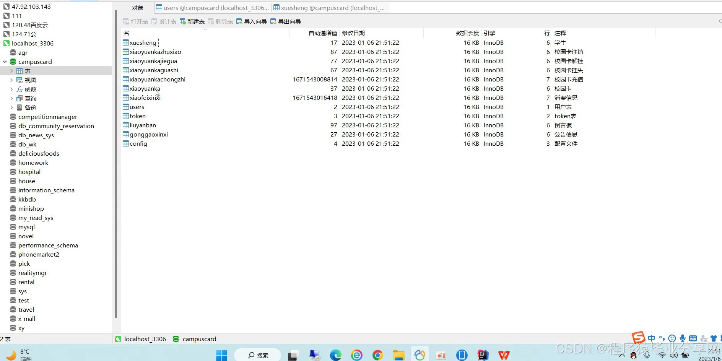Viewport: 722px width, 361px height.
Task: Click the hospital database icon
Action: [x=13, y=172]
